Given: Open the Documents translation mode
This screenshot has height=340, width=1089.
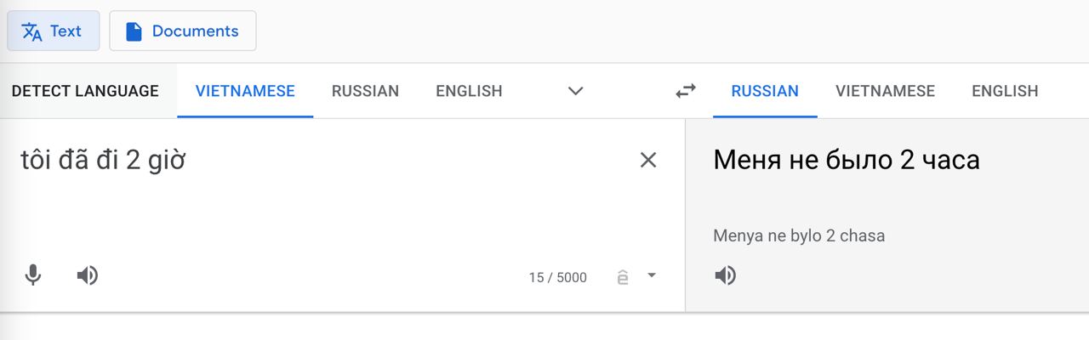Looking at the screenshot, I should 182,31.
